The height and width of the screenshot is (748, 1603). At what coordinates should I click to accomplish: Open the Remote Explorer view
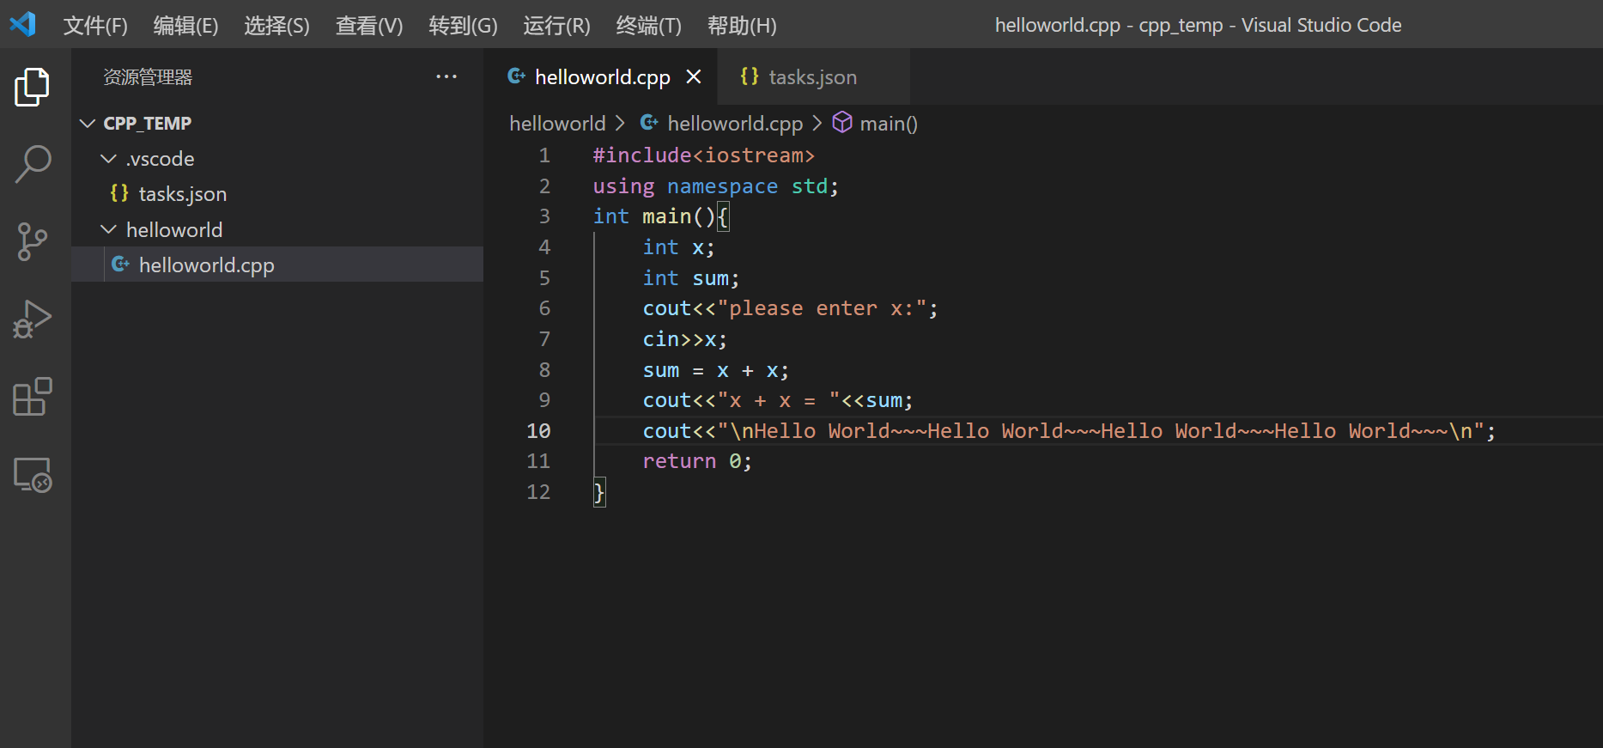pos(33,474)
